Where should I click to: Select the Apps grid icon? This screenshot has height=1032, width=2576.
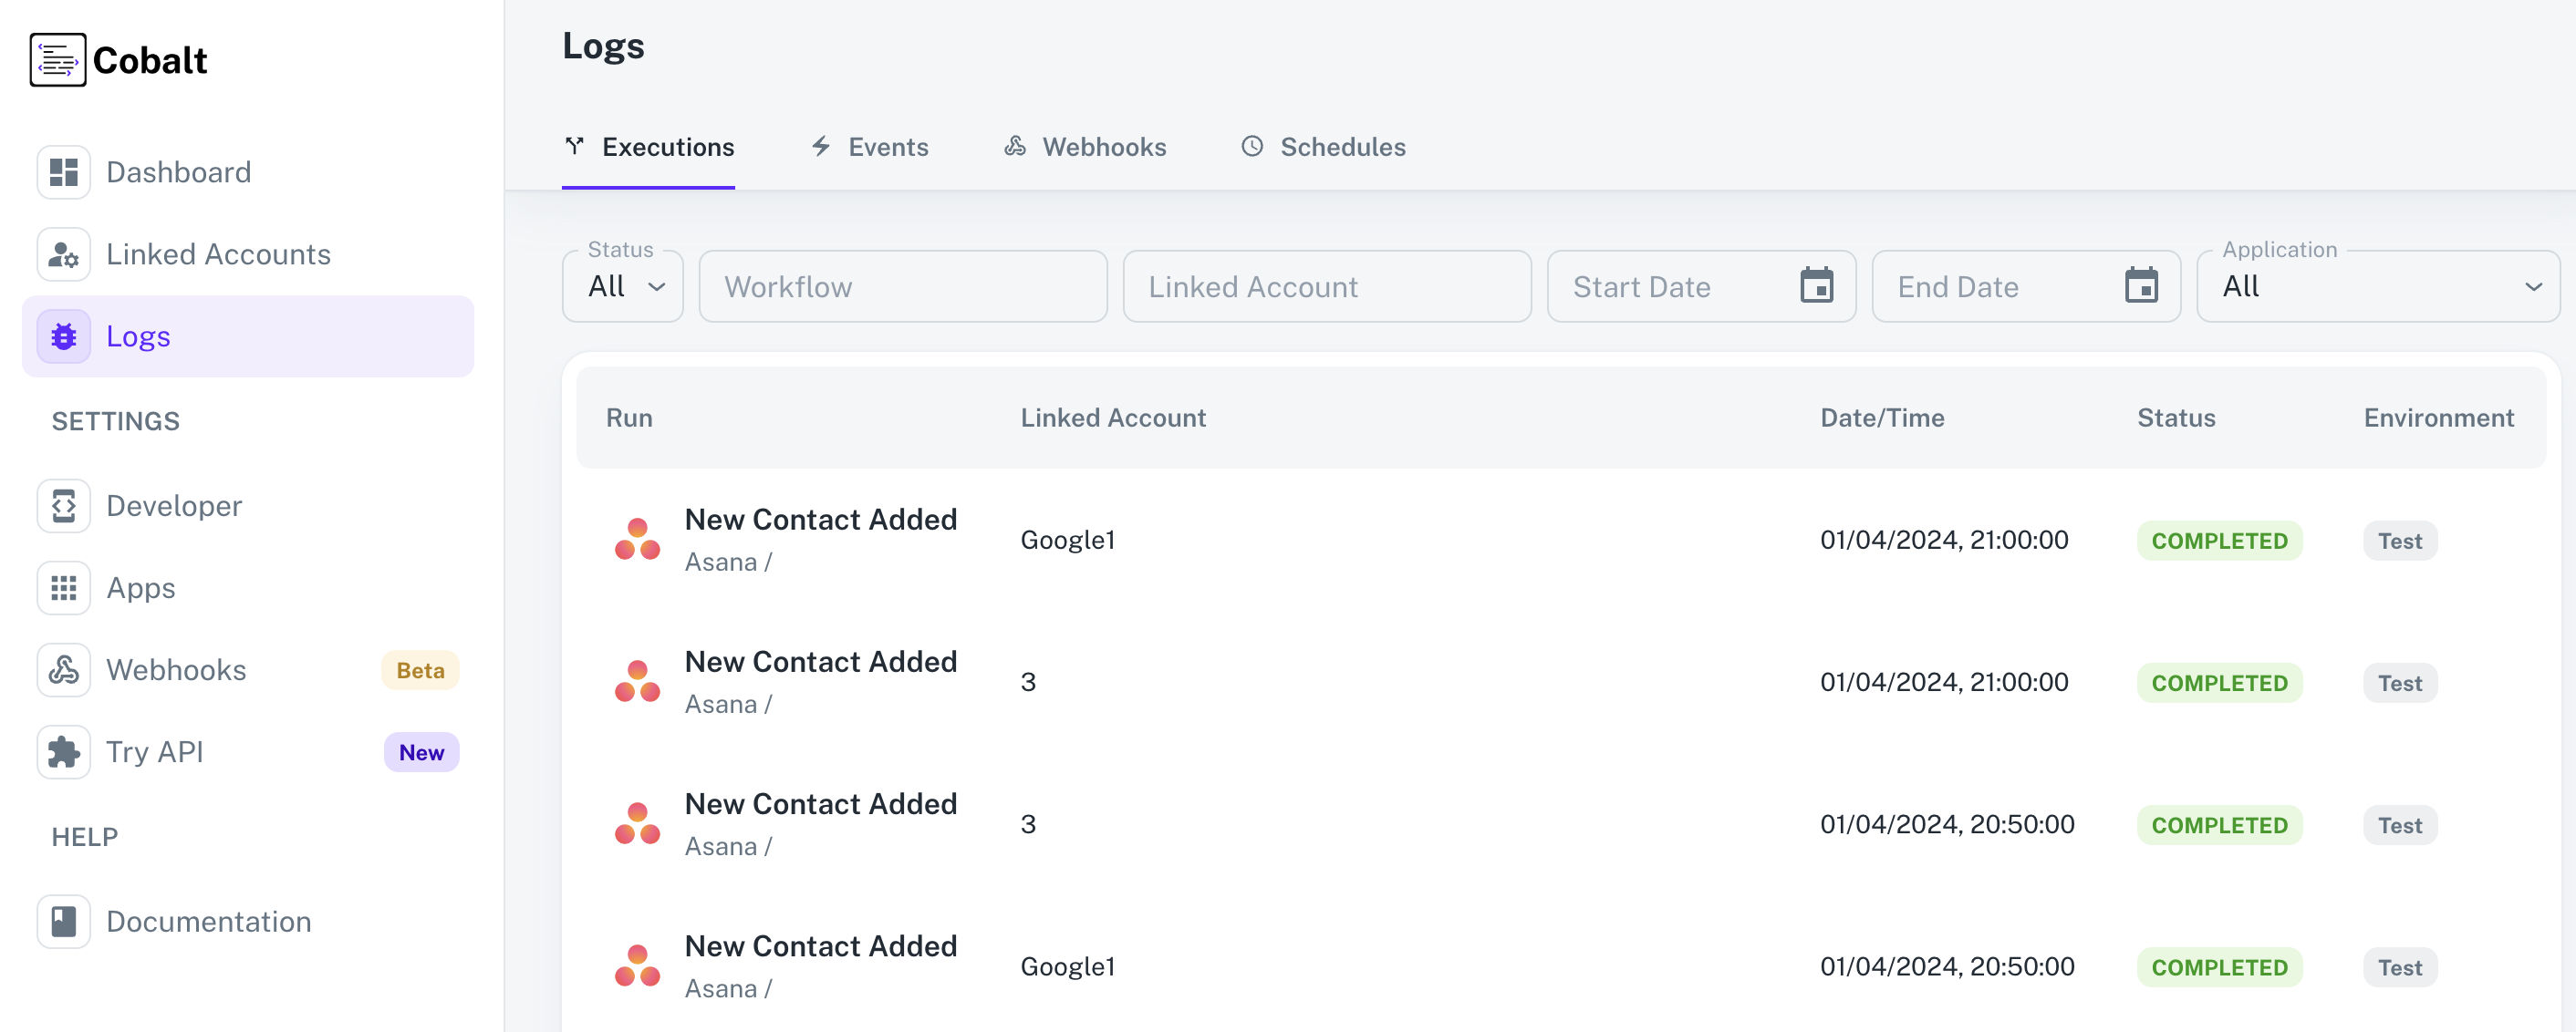click(x=63, y=587)
